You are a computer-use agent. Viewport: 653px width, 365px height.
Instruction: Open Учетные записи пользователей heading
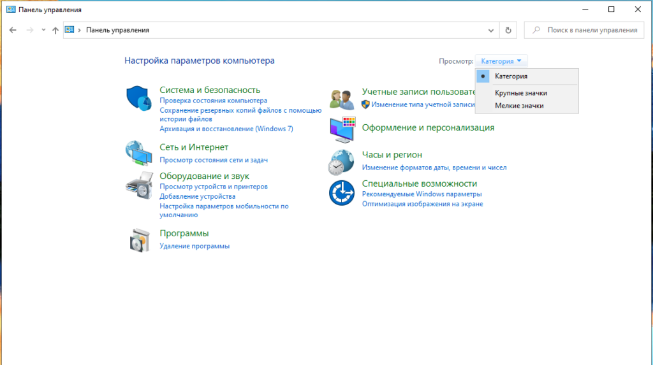(418, 92)
